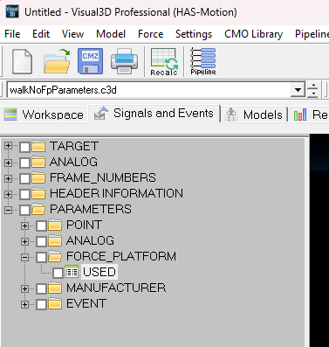329x347 pixels.
Task: Check the TARGET folder checkbox
Action: 24,147
